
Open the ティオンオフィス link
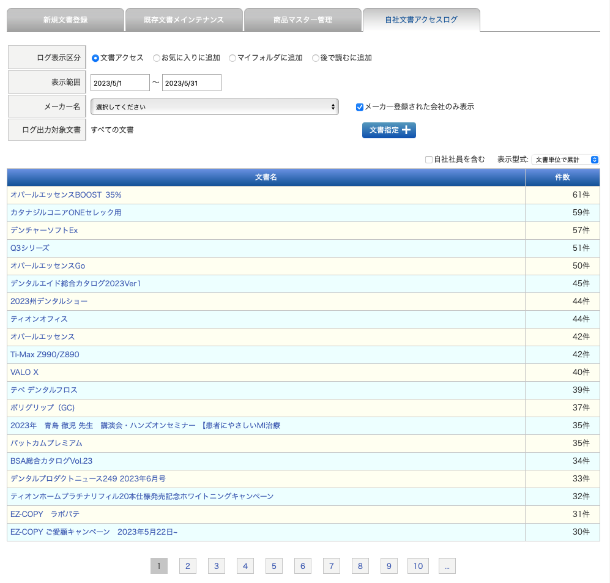(x=39, y=319)
